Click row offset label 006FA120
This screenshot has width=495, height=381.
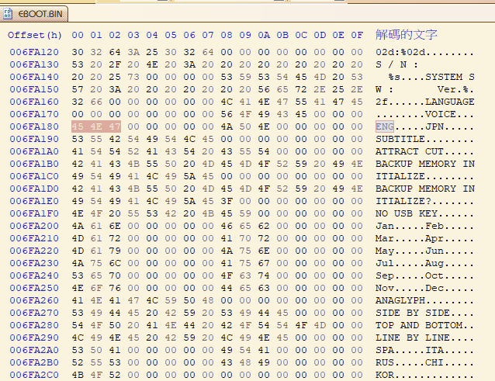click(x=35, y=52)
